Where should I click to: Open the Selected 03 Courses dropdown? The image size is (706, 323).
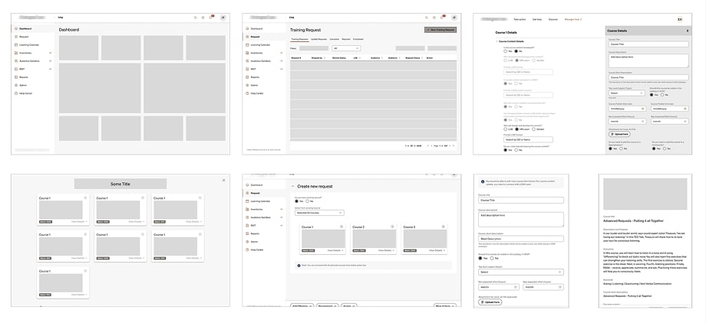pos(318,212)
